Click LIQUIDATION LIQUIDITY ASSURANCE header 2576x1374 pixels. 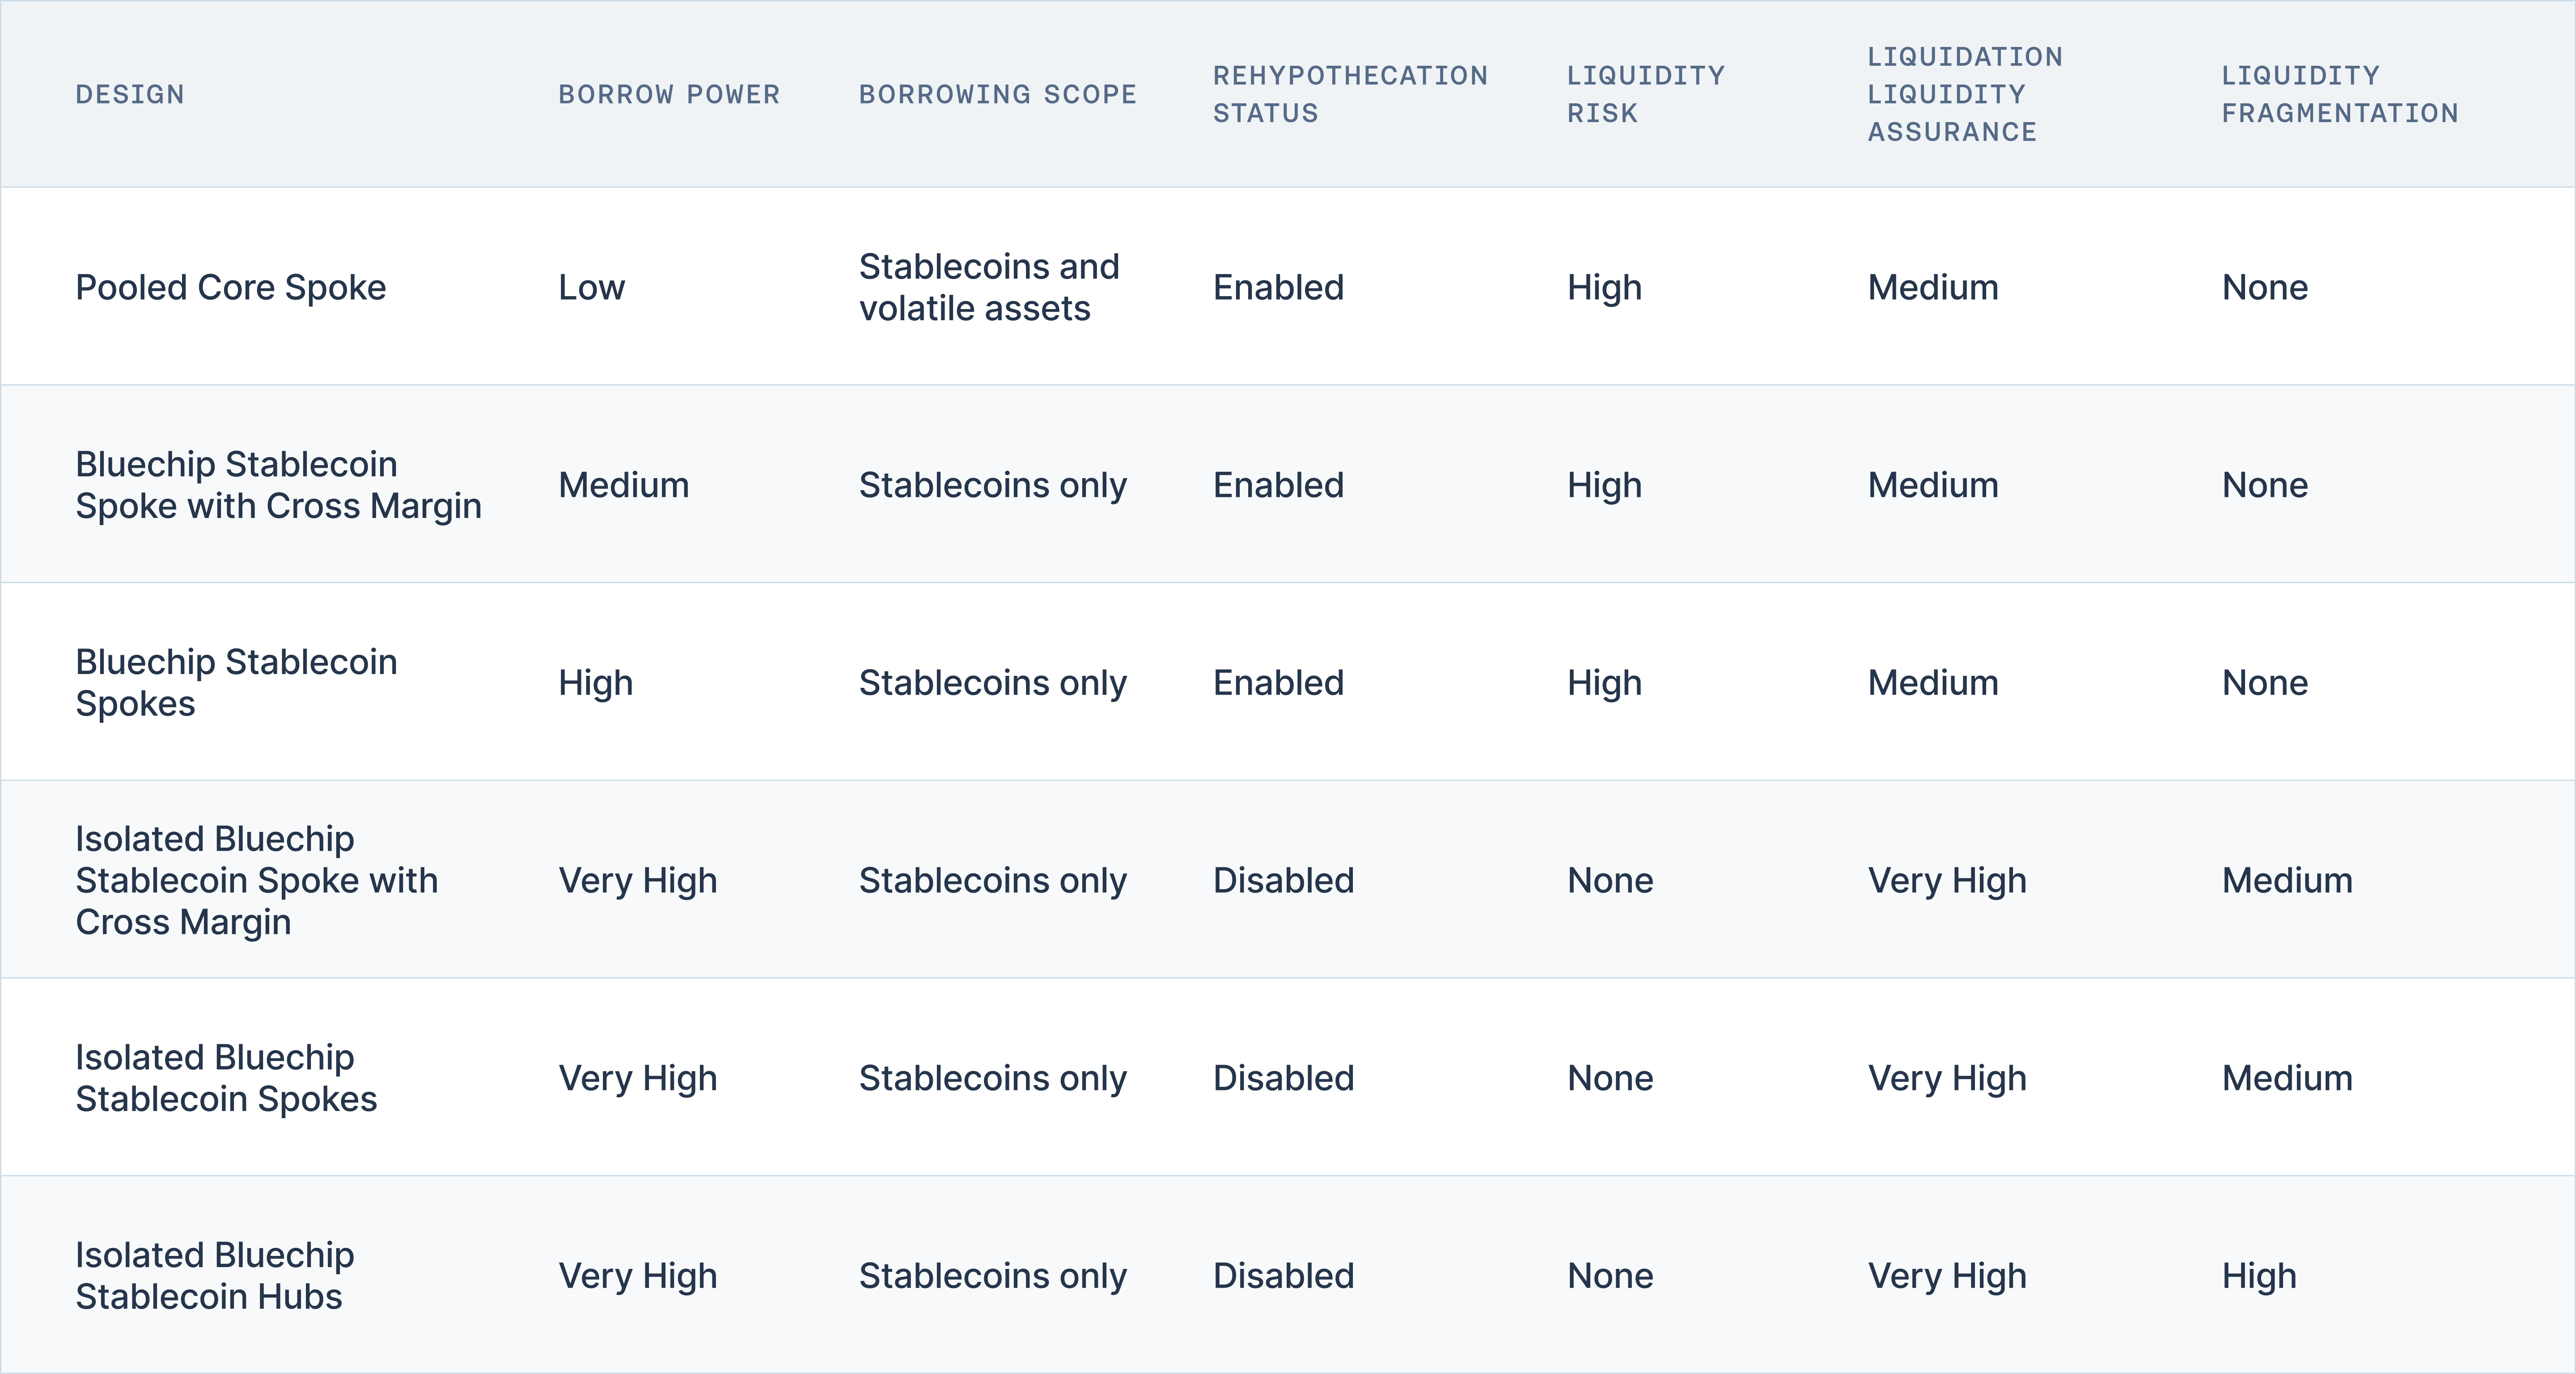tap(1964, 95)
